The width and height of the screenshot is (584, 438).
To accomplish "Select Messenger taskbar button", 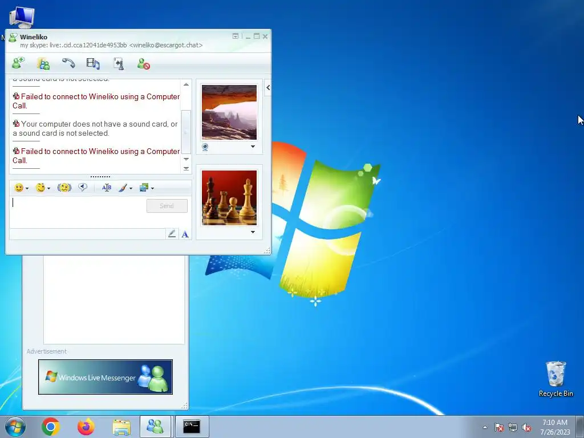I will [155, 427].
